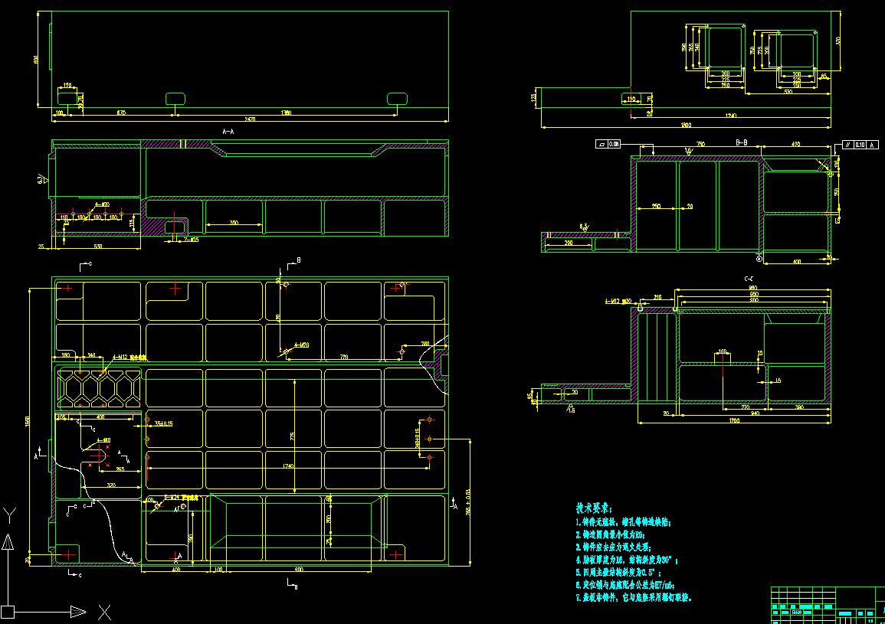Click the left rectangular window in top-right view
The width and height of the screenshot is (885, 624).
724,48
